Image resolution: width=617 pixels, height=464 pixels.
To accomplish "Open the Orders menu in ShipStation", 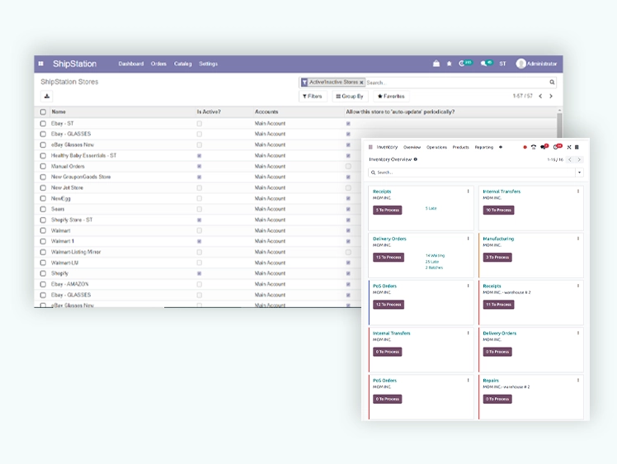I will point(158,64).
